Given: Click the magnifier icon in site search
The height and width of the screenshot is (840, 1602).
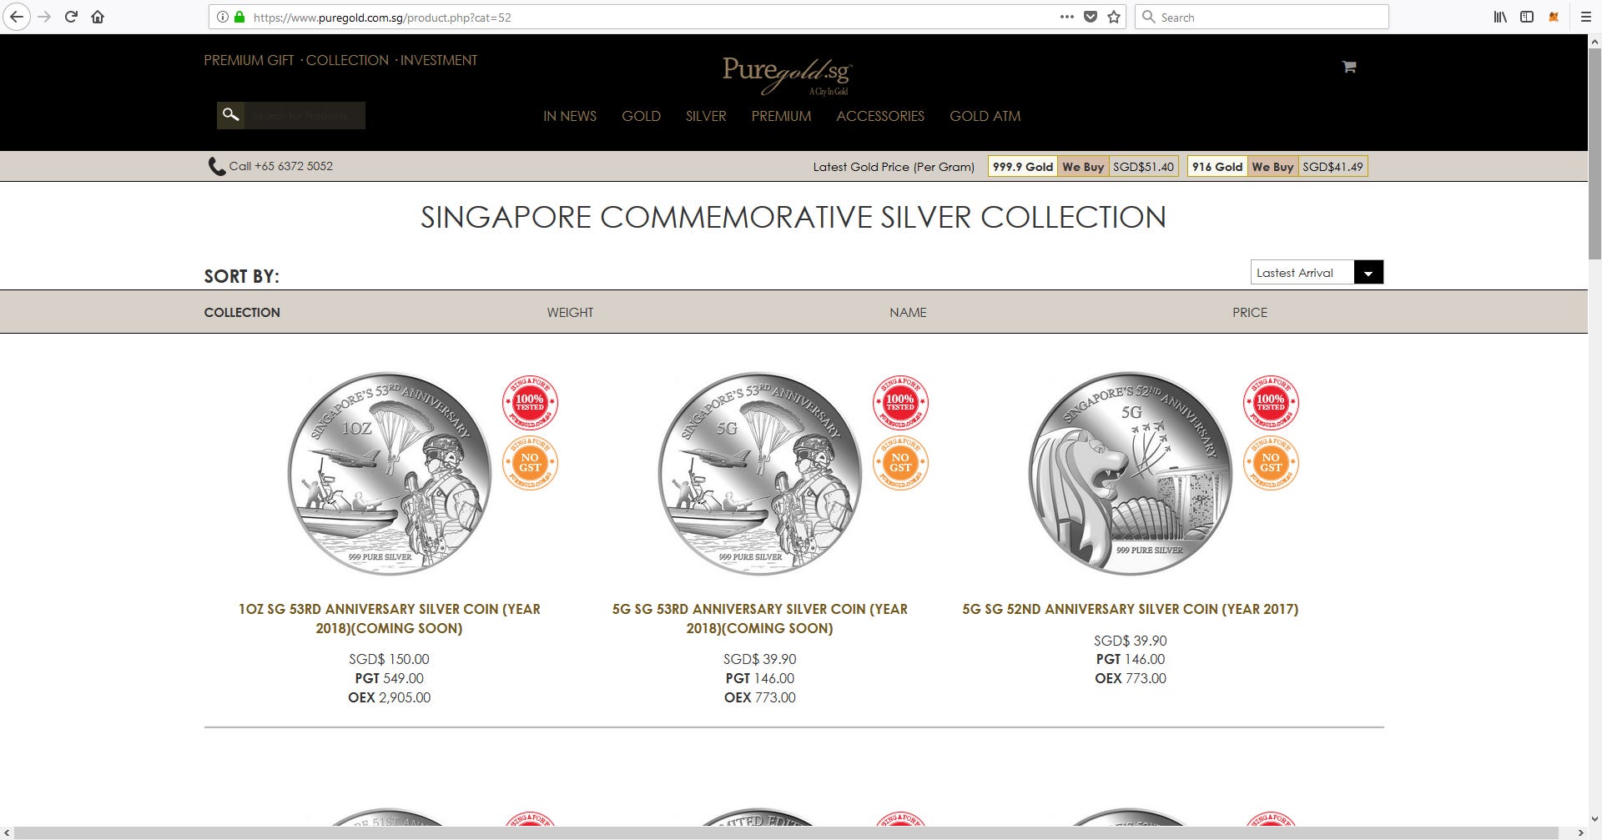Looking at the screenshot, I should pyautogui.click(x=231, y=115).
